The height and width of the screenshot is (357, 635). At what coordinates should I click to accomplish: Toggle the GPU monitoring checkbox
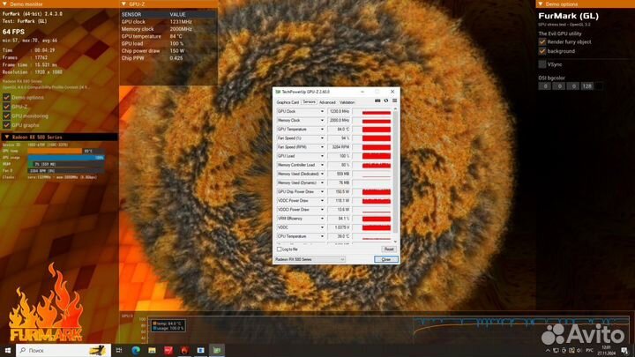6,116
